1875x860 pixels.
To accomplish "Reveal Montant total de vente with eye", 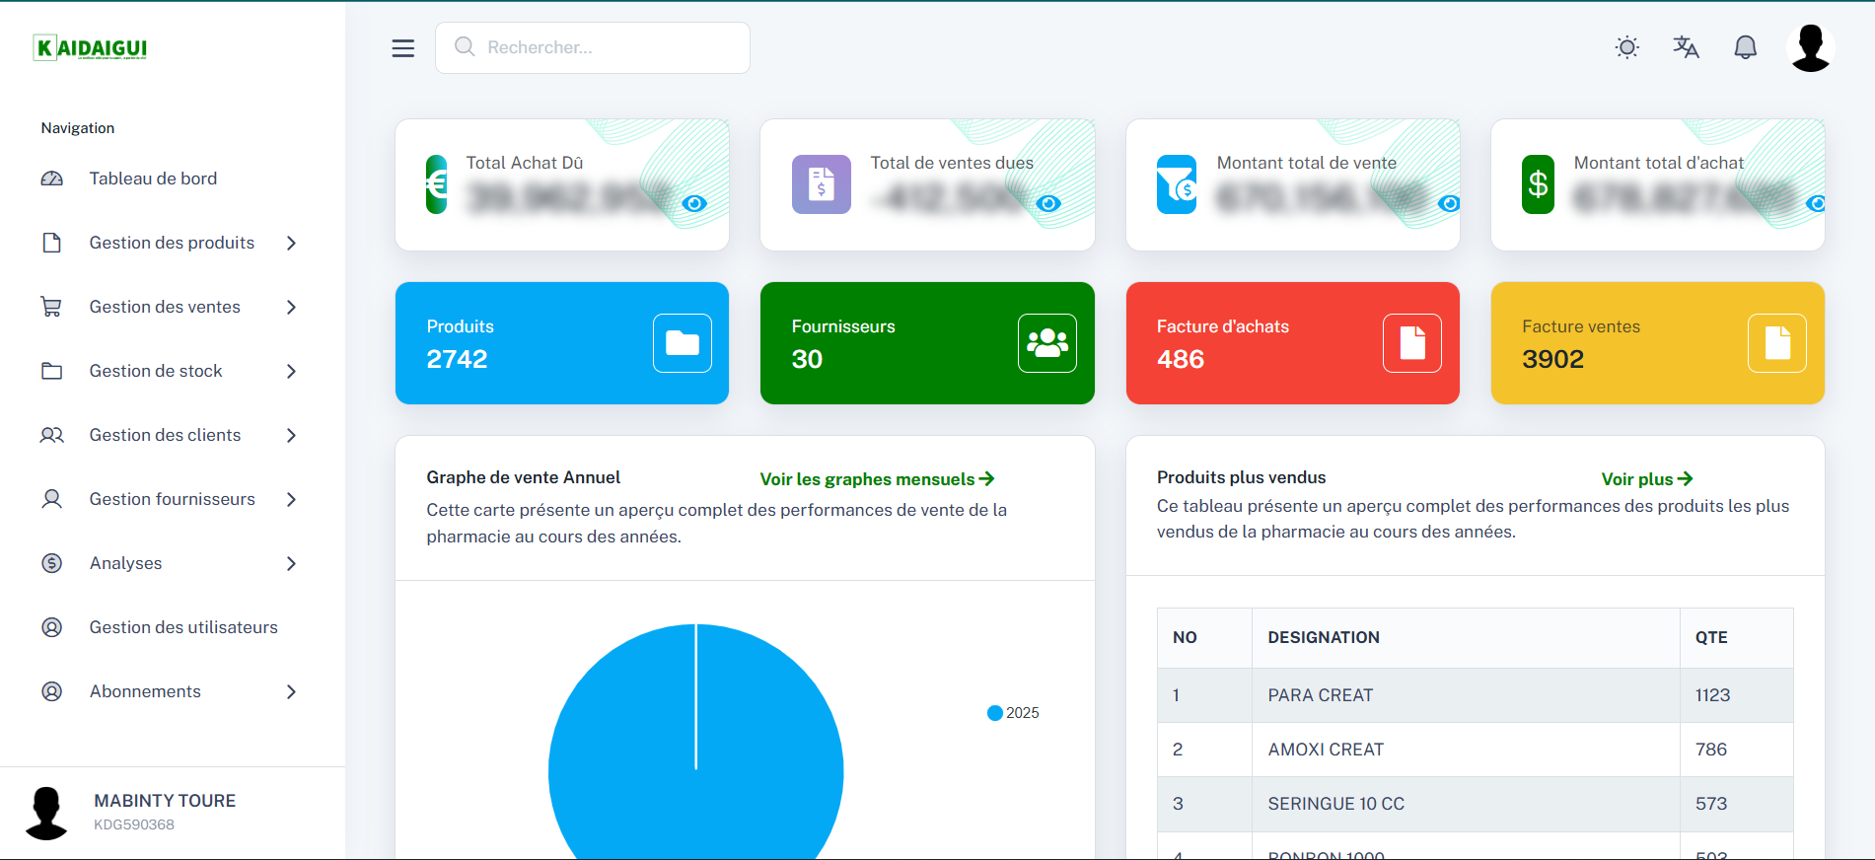I will click(x=1449, y=203).
